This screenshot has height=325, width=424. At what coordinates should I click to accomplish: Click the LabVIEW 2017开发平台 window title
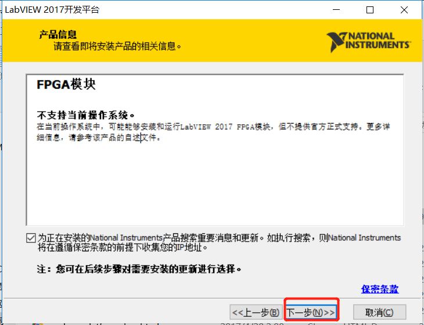pos(52,10)
